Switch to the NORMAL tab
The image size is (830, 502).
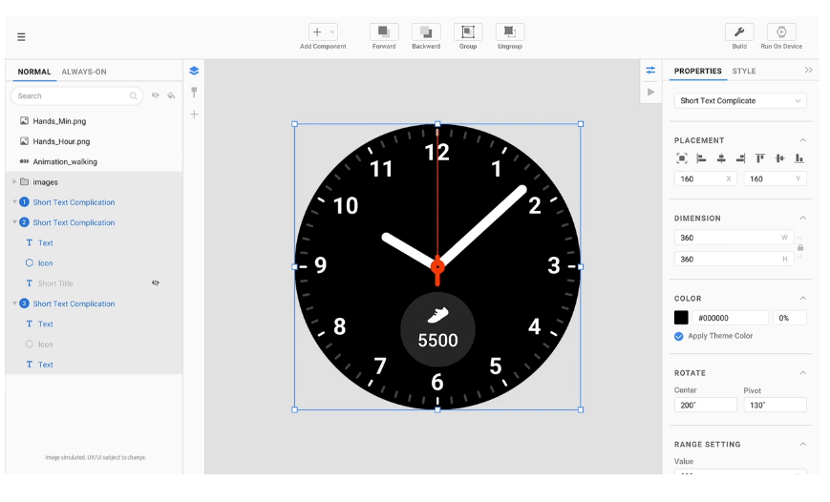[34, 72]
